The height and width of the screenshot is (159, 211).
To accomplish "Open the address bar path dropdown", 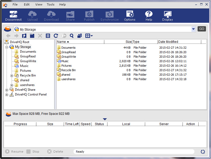I will [194, 29].
